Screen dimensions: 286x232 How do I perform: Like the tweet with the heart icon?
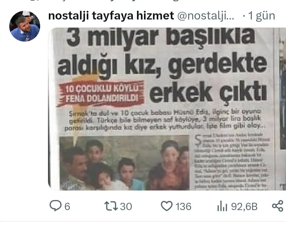click(x=166, y=206)
